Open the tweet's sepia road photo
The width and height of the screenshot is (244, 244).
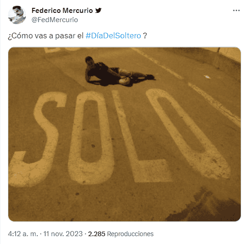(125, 134)
